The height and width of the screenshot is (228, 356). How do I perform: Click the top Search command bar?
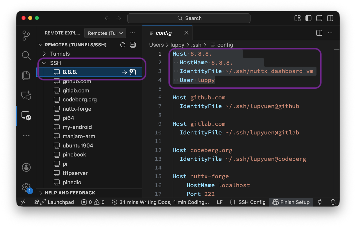click(189, 18)
